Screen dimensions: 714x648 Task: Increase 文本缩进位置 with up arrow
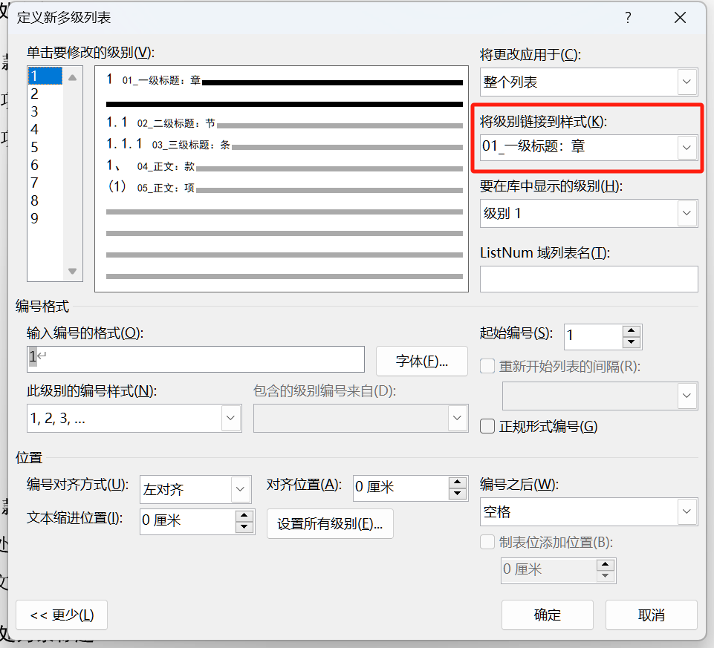coord(244,516)
